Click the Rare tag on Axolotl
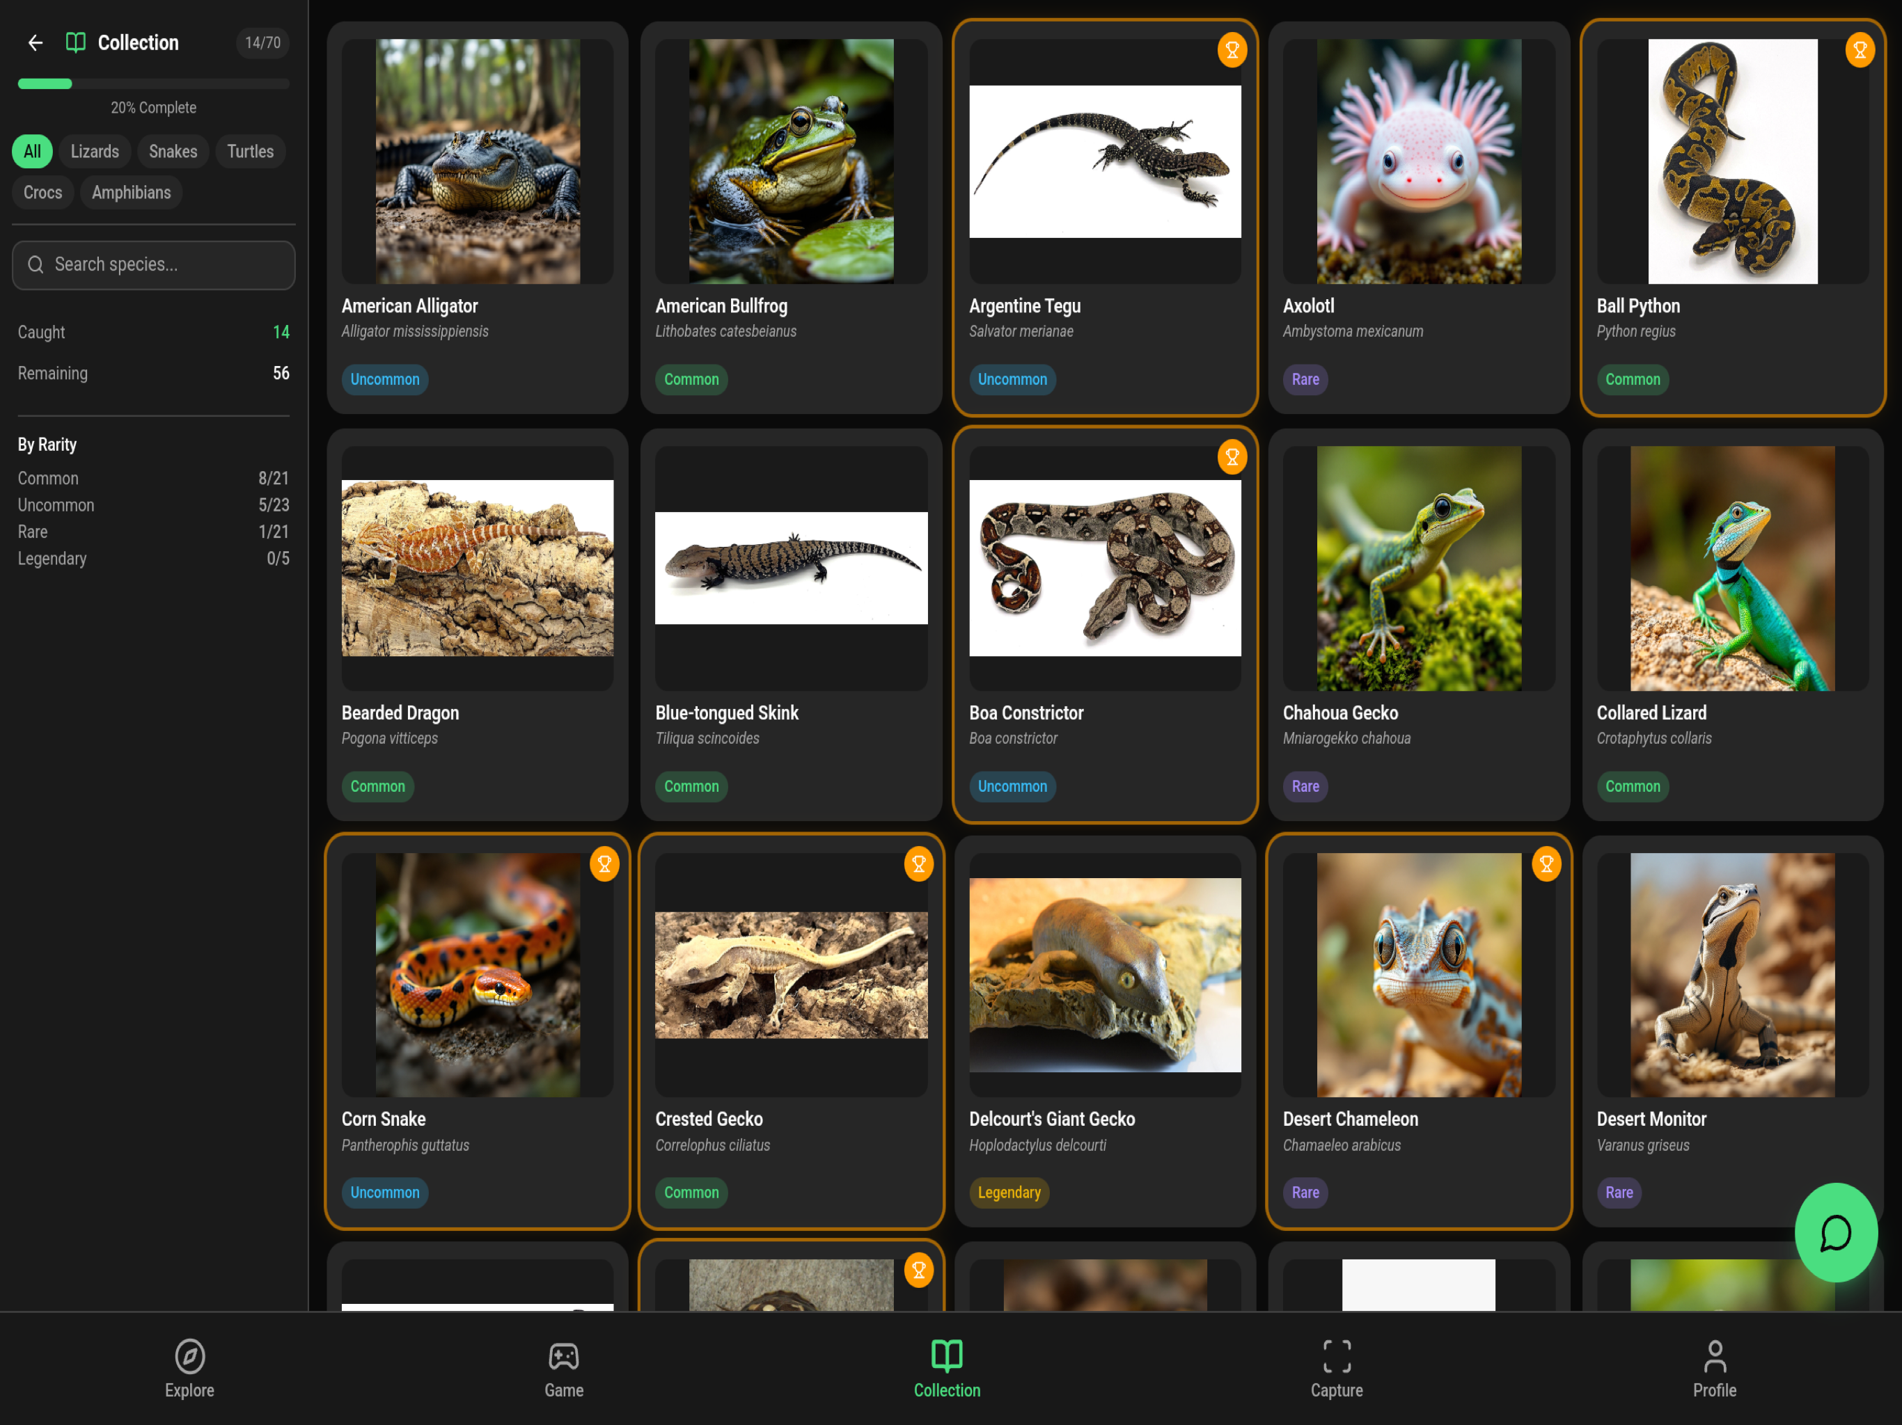 [x=1305, y=380]
